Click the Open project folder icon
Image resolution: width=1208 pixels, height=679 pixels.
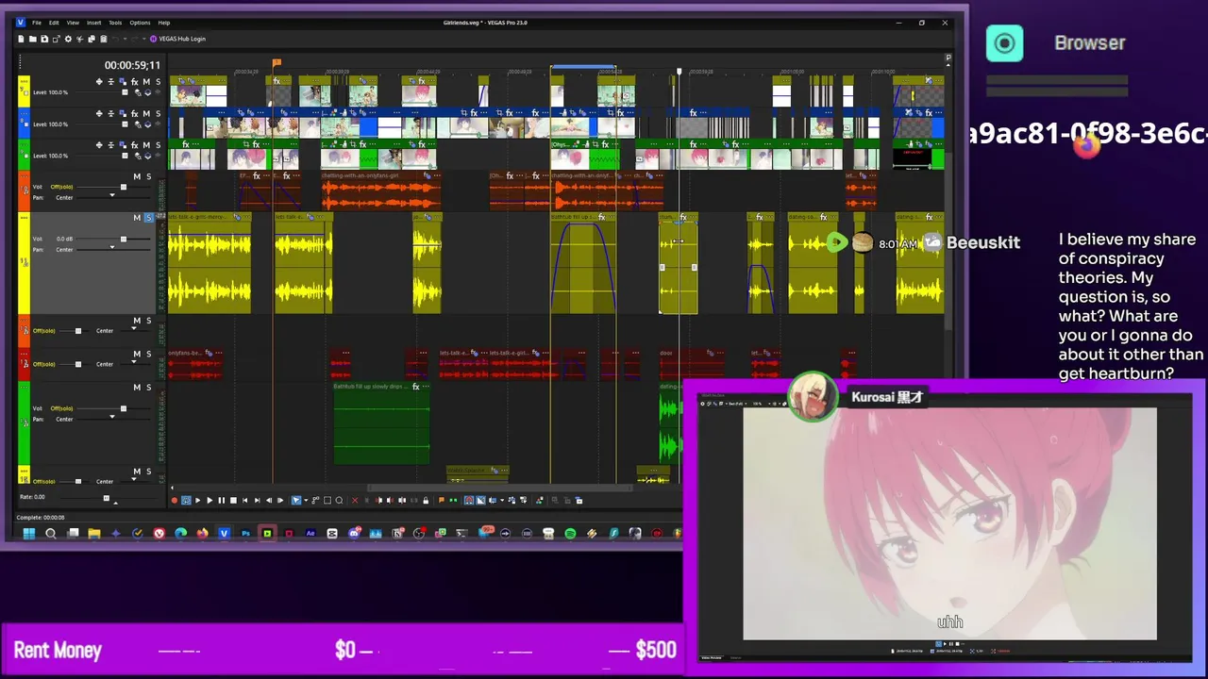32,39
